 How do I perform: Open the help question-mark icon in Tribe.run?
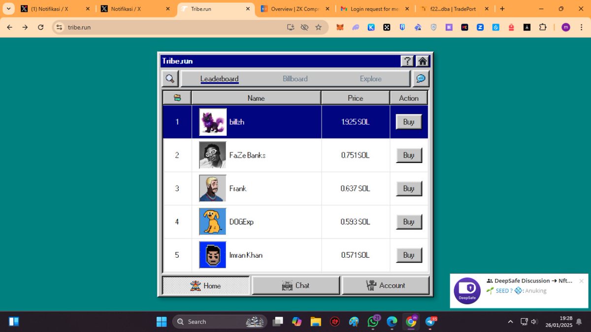407,61
